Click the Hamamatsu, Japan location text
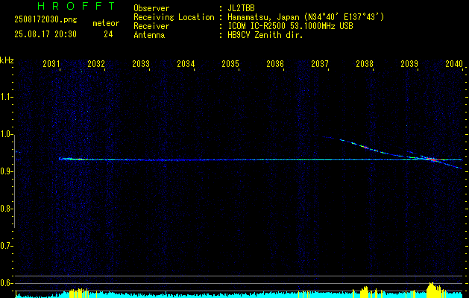Viewport: 469px width, 298px height. coord(306,17)
